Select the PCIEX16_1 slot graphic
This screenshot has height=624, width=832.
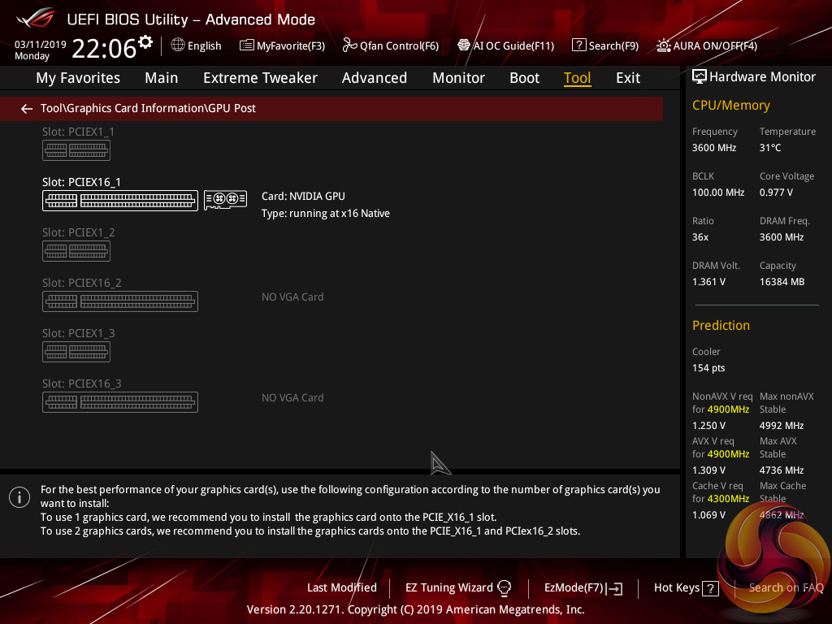(120, 201)
